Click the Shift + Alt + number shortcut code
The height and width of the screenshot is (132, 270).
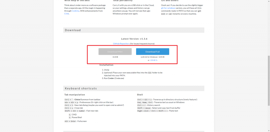75,111
